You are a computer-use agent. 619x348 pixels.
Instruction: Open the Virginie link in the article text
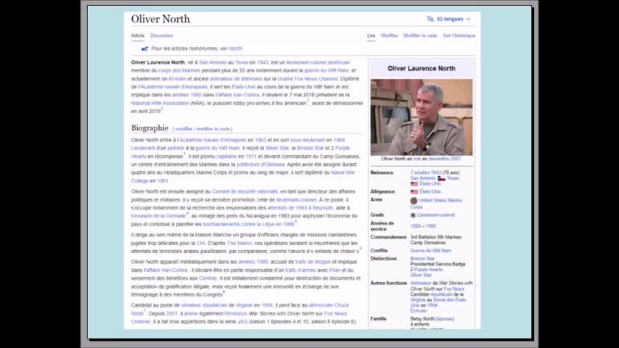coord(244,305)
